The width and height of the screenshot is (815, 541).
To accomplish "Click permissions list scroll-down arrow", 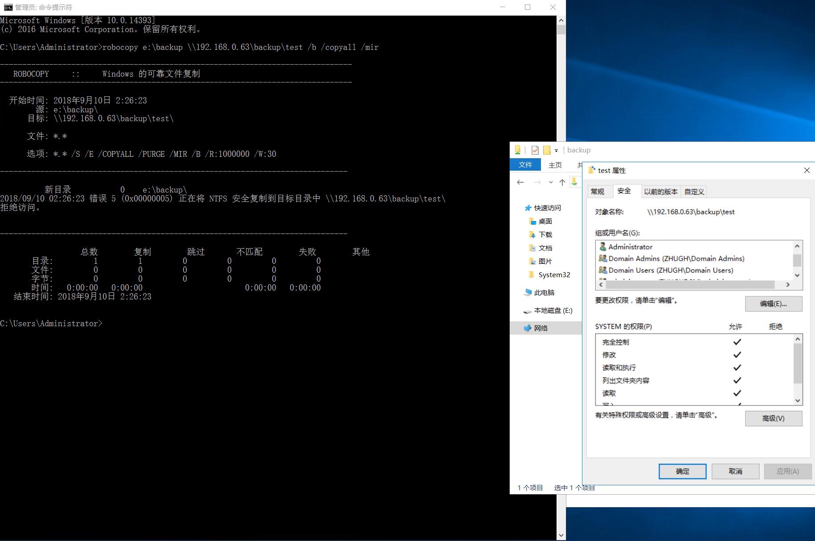I will click(798, 400).
